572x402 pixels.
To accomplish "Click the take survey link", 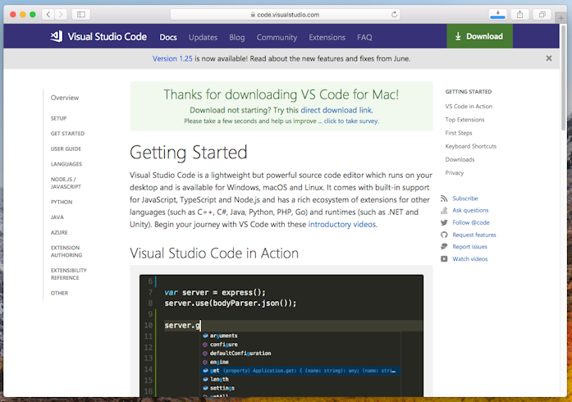I will click(x=351, y=121).
